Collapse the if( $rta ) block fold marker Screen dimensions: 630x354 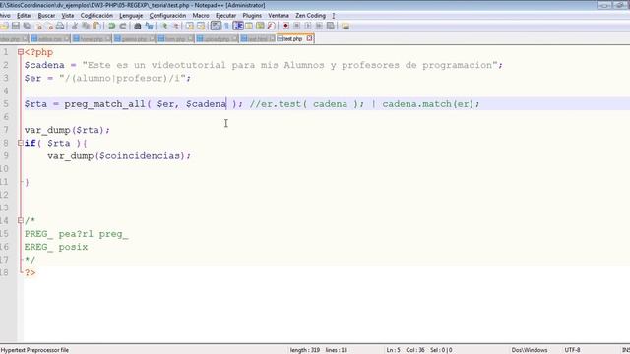coord(20,143)
